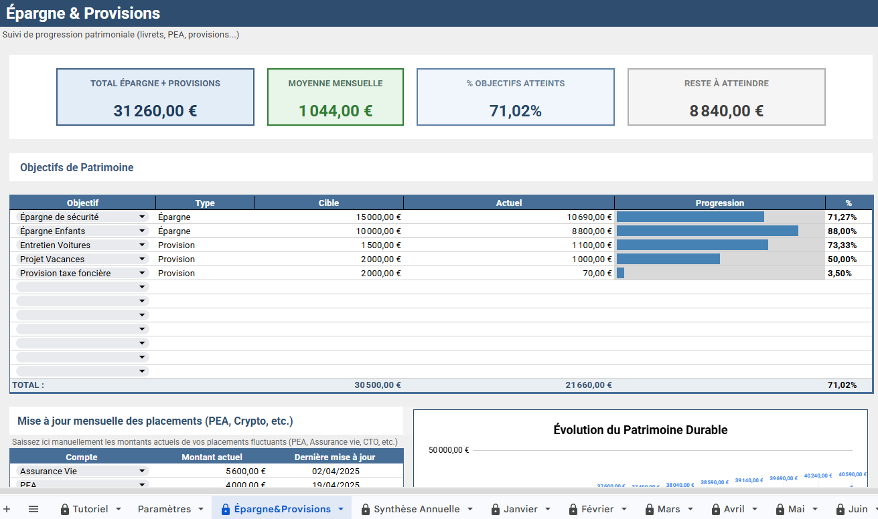Click the lock icon on Février tab
Viewport: 878px width, 519px height.
[x=575, y=510]
